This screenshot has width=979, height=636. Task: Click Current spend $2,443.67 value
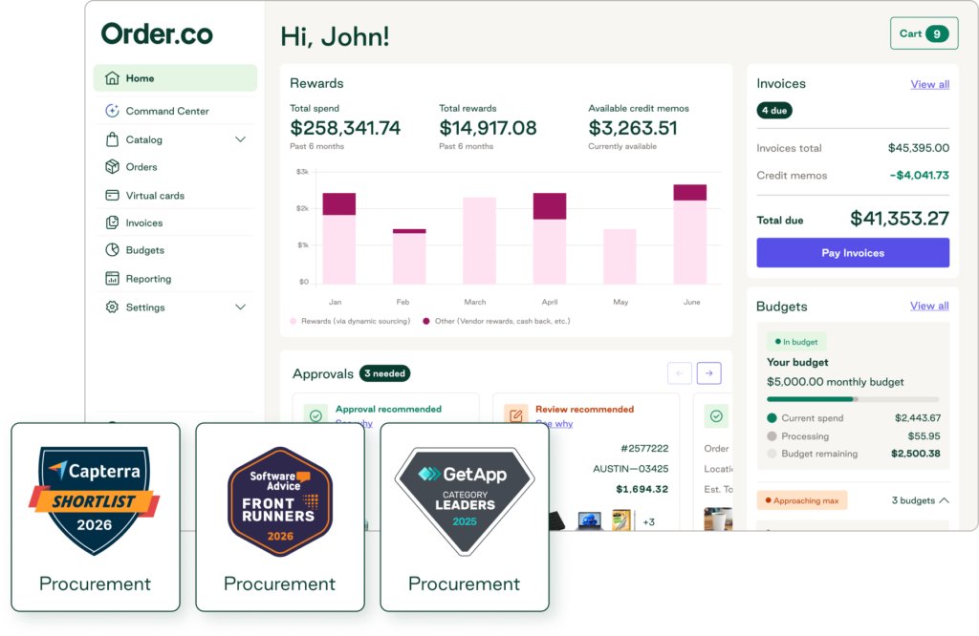tap(917, 417)
